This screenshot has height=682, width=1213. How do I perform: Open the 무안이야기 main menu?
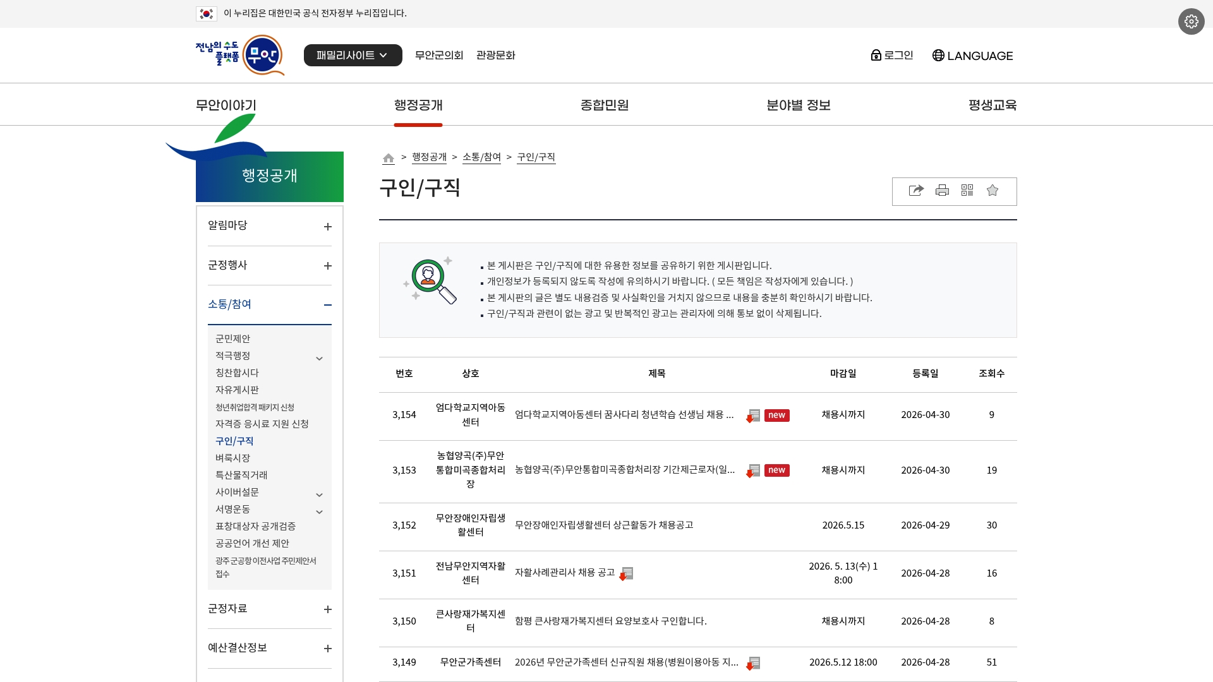[226, 105]
